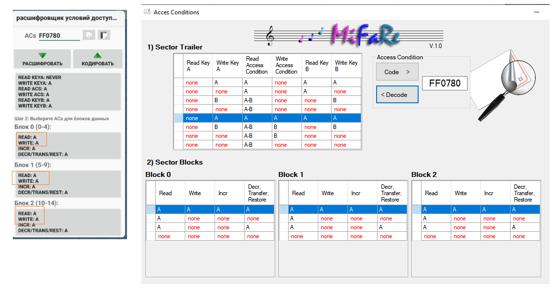
Task: Click the "Write Access Condition" column header
Action: click(x=286, y=65)
